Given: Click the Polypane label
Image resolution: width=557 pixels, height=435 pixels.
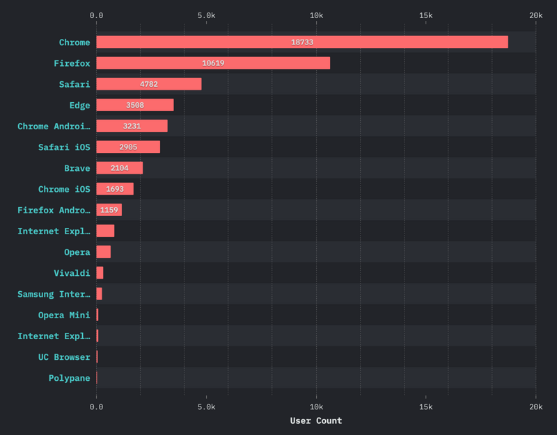Looking at the screenshot, I should 69,378.
